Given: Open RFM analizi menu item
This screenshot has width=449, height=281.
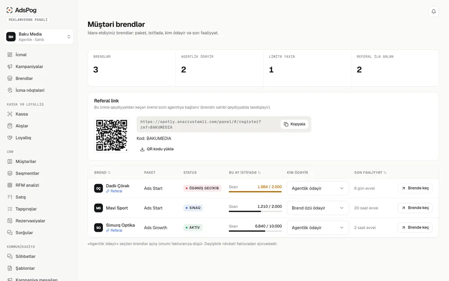Looking at the screenshot, I should [x=39, y=185].
